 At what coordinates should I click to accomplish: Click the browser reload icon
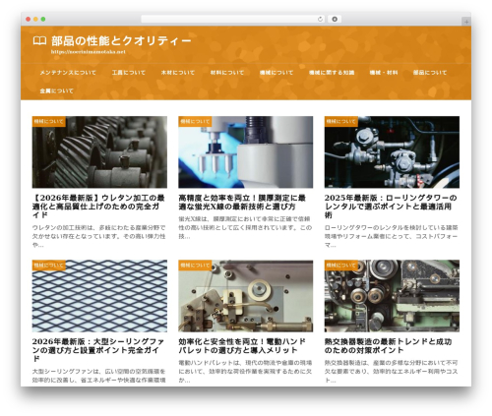point(320,20)
